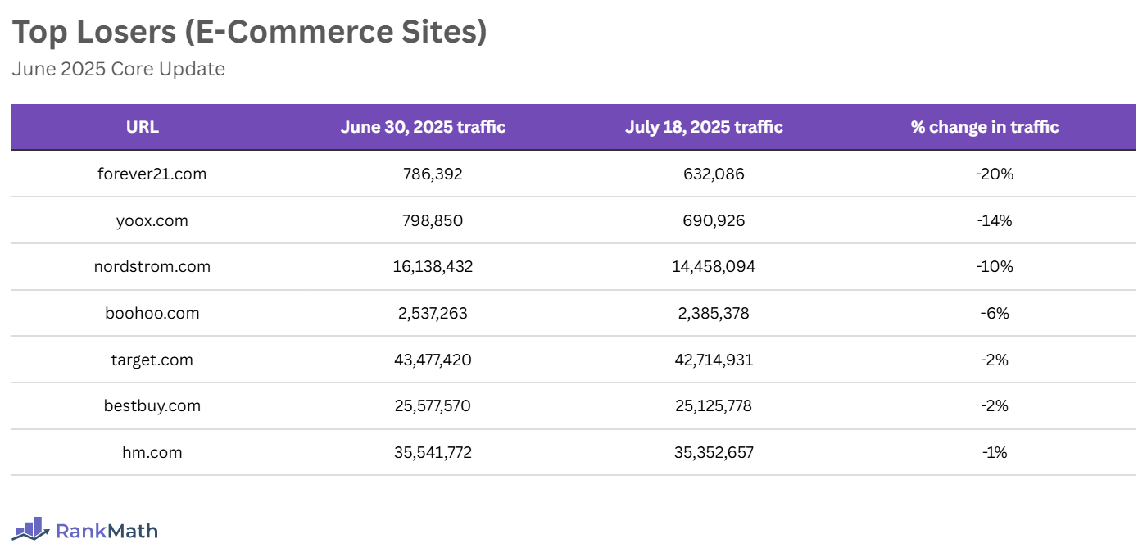This screenshot has height=557, width=1147.
Task: Select the value 16,138,432
Action: pos(433,266)
